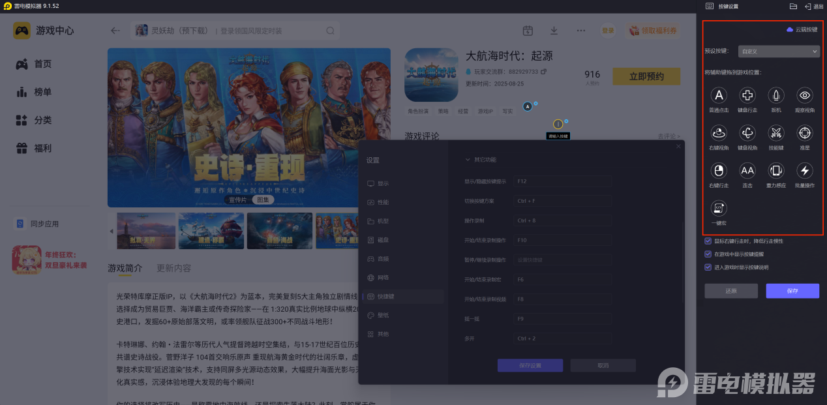Image resolution: width=827 pixels, height=405 pixels.
Task: Select the 一键宏 macro key icon
Action: pyautogui.click(x=718, y=208)
